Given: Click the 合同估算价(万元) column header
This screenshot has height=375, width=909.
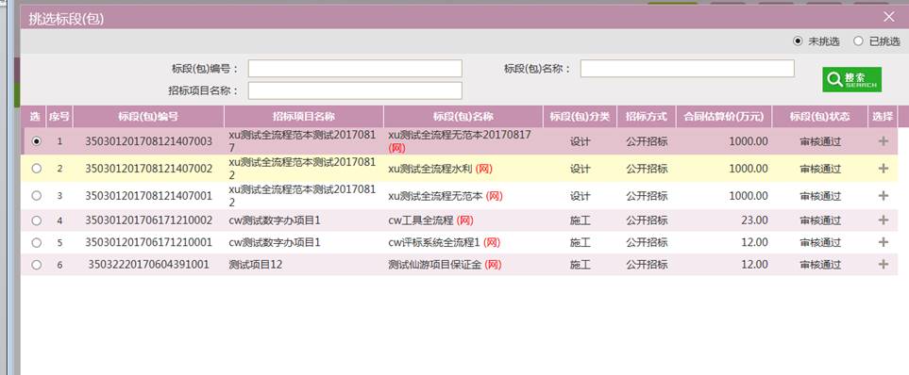Looking at the screenshot, I should coord(724,116).
